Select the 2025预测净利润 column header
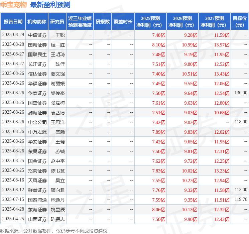 150,22
